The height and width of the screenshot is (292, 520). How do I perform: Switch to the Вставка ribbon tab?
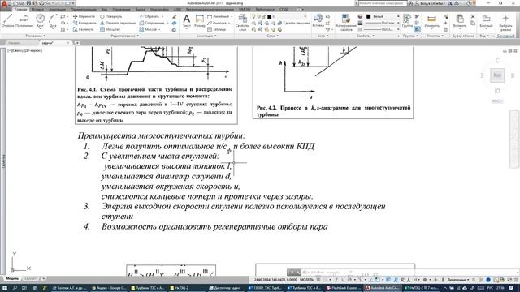point(37,9)
